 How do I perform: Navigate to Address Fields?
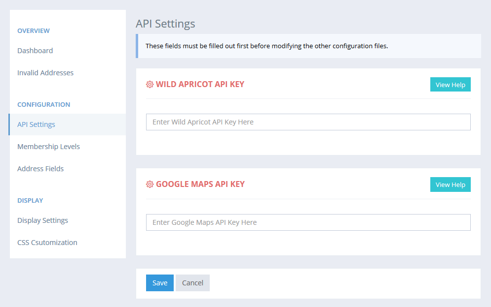click(40, 169)
